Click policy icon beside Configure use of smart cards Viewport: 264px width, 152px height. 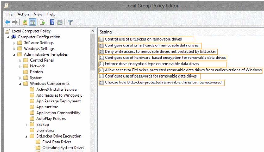pyautogui.click(x=101, y=46)
